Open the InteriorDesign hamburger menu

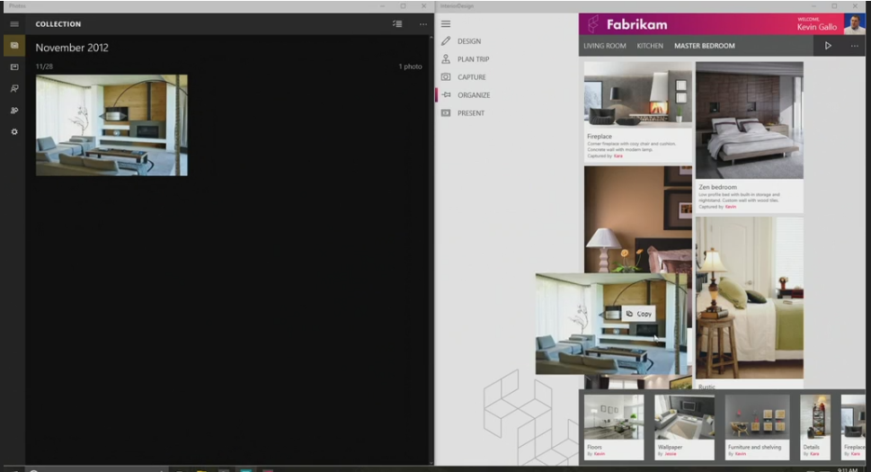[x=446, y=24]
